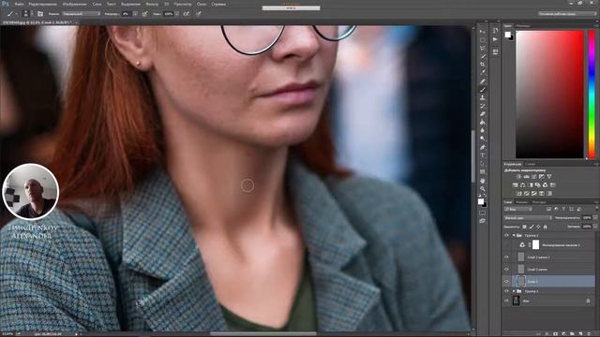
Task: Open the History panel icon
Action: 496,31
